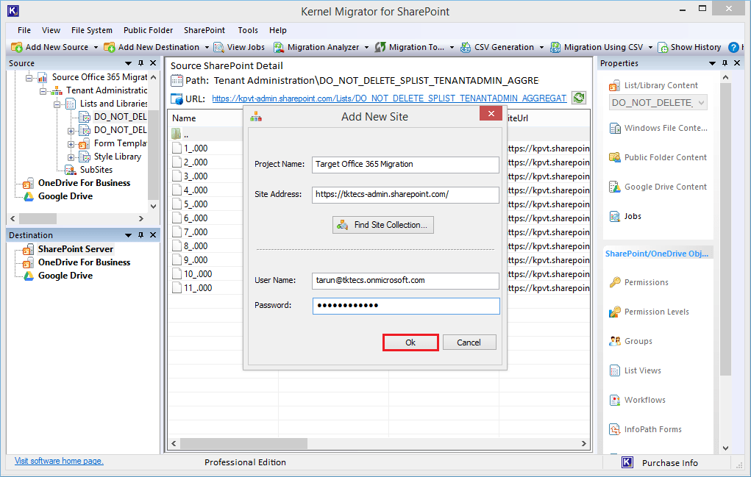Close the Destination panel
Viewport: 751px width, 477px height.
point(153,235)
